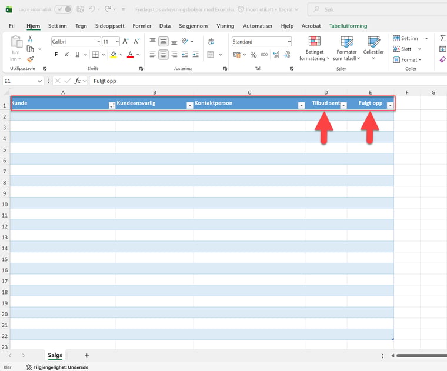Toggle middle vertical alignment
Image resolution: width=447 pixels, height=371 pixels.
164,41
